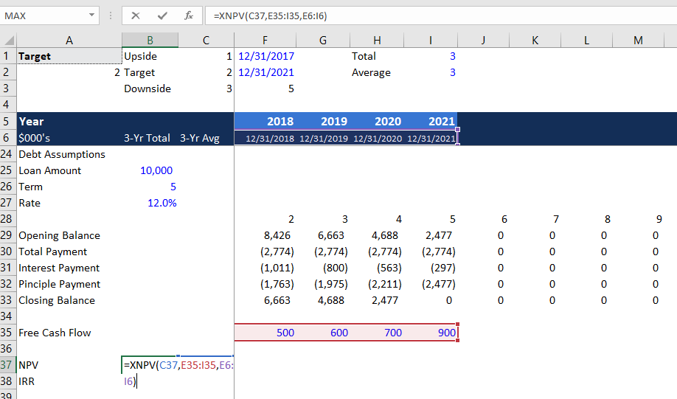
Task: Select column F header
Action: click(266, 41)
